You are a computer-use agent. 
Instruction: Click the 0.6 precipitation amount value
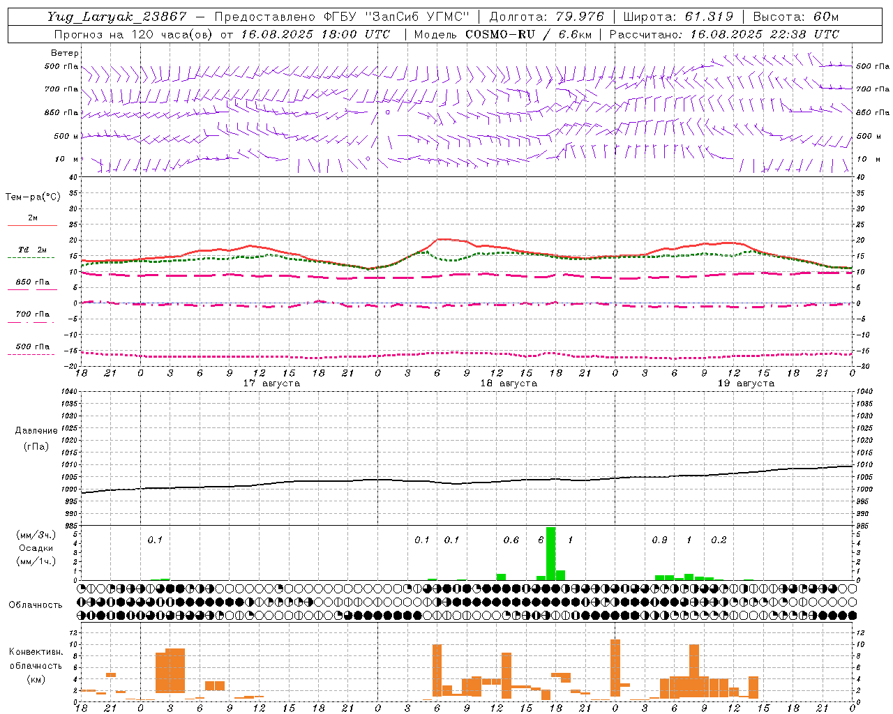point(511,540)
